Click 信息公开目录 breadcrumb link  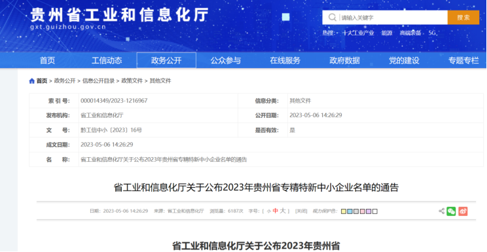98,81
